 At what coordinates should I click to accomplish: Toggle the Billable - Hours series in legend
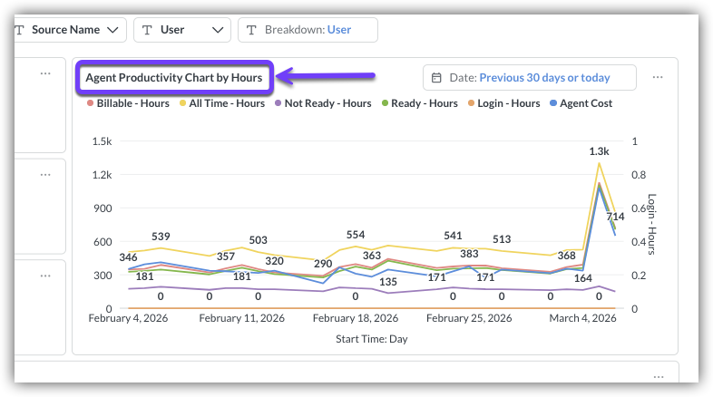click(127, 103)
